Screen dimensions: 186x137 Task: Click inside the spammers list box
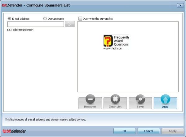pos(128,57)
